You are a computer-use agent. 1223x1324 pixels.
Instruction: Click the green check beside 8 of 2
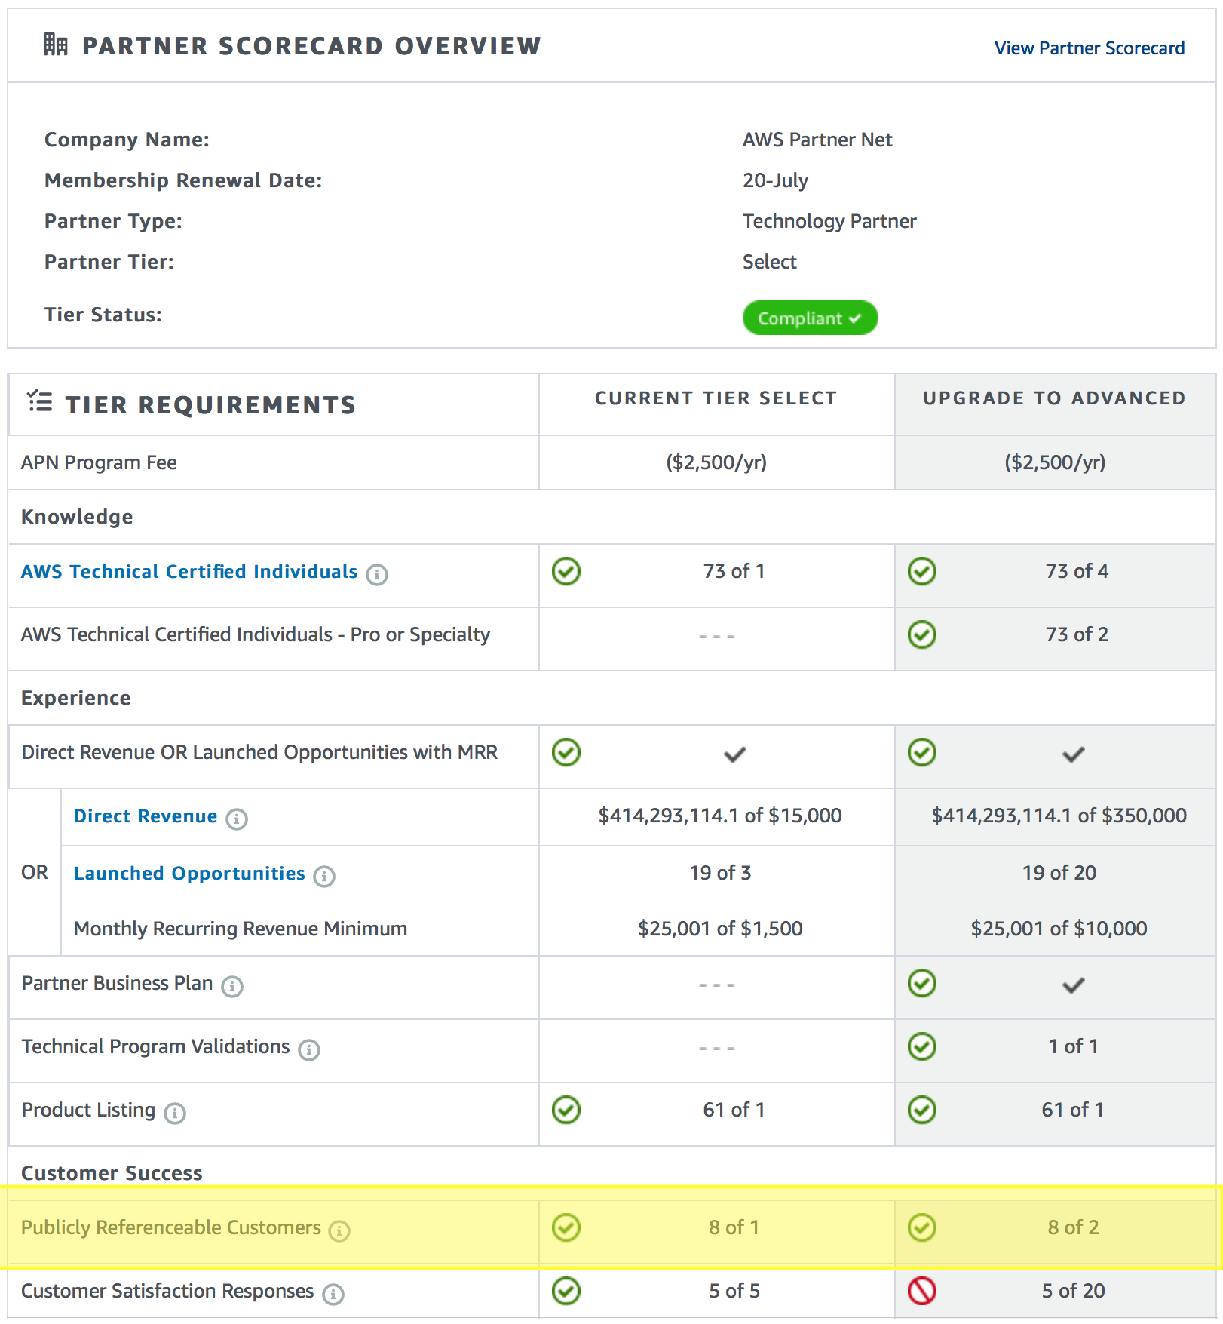coord(922,1227)
